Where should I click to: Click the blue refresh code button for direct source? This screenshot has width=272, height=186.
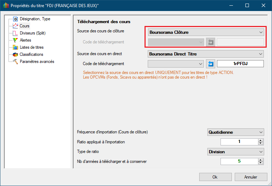coord(211,64)
